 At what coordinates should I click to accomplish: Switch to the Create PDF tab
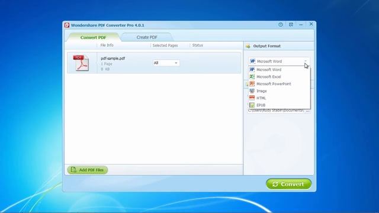(x=147, y=37)
